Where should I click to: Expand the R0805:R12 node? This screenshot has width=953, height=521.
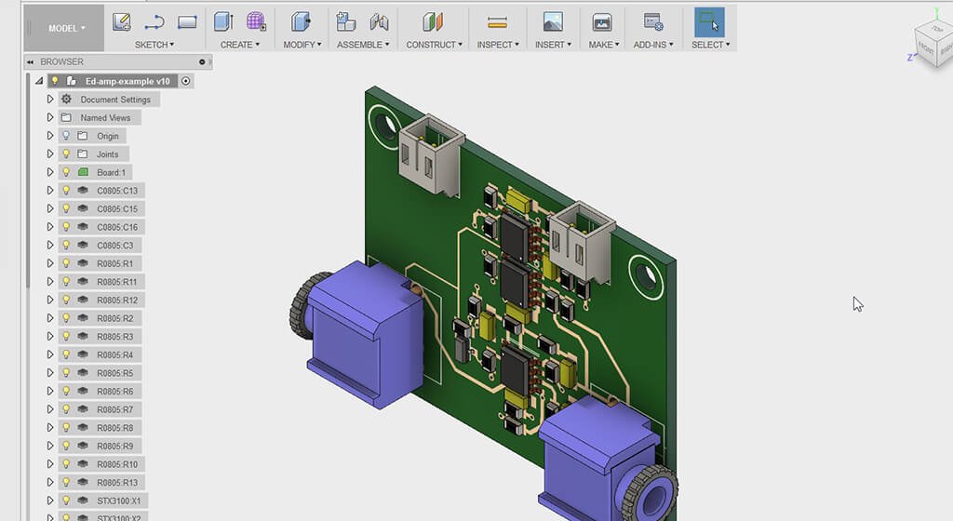pos(50,300)
